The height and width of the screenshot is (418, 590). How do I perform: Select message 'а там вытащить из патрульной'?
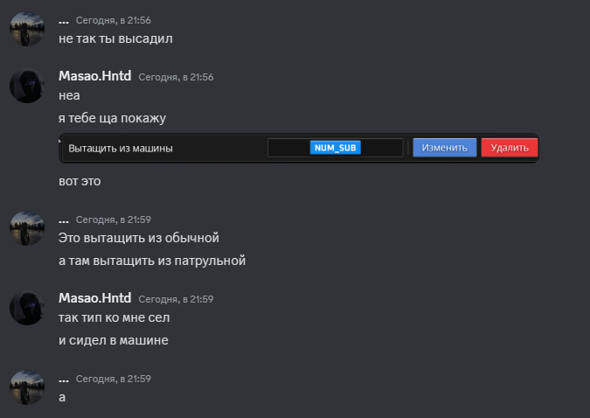click(152, 261)
